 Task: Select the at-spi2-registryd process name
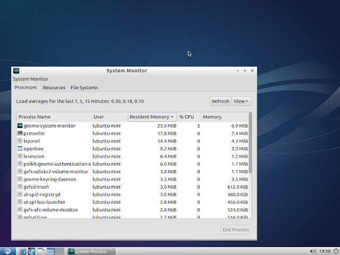tap(42, 194)
